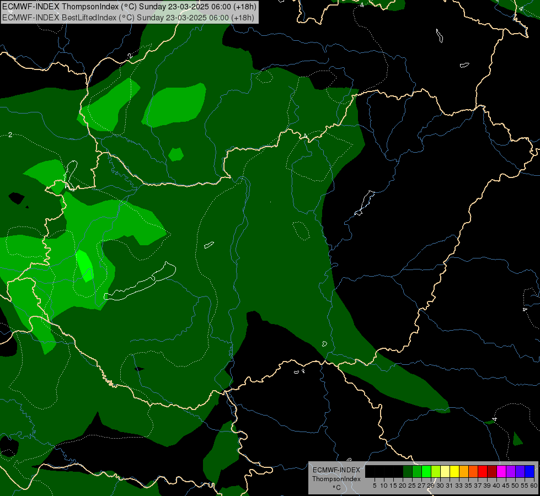Select the pure yellow 31–33 legend swatch

pyautogui.click(x=455, y=471)
